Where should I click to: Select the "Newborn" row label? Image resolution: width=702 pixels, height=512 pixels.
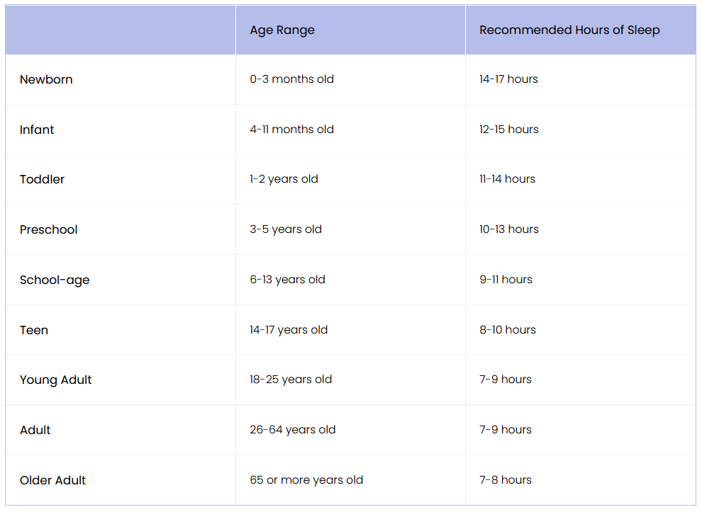46,79
